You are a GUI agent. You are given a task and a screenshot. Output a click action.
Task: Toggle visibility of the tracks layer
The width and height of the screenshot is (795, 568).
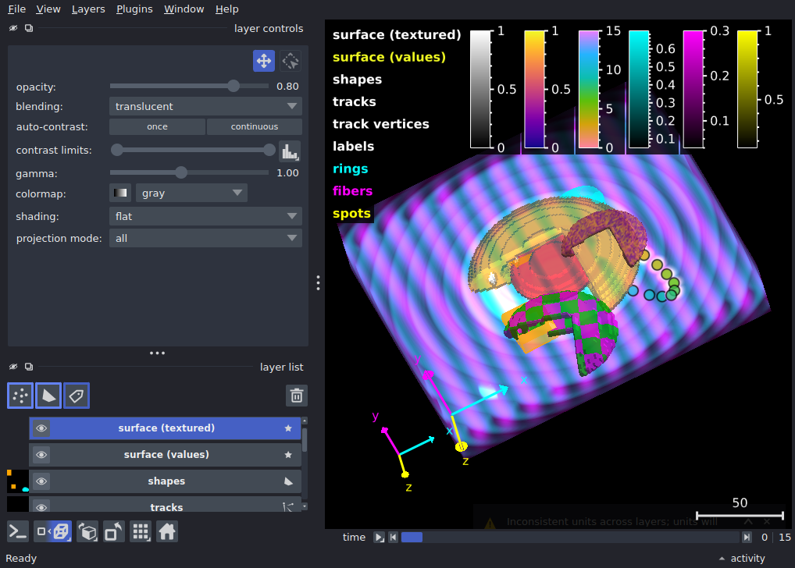41,506
